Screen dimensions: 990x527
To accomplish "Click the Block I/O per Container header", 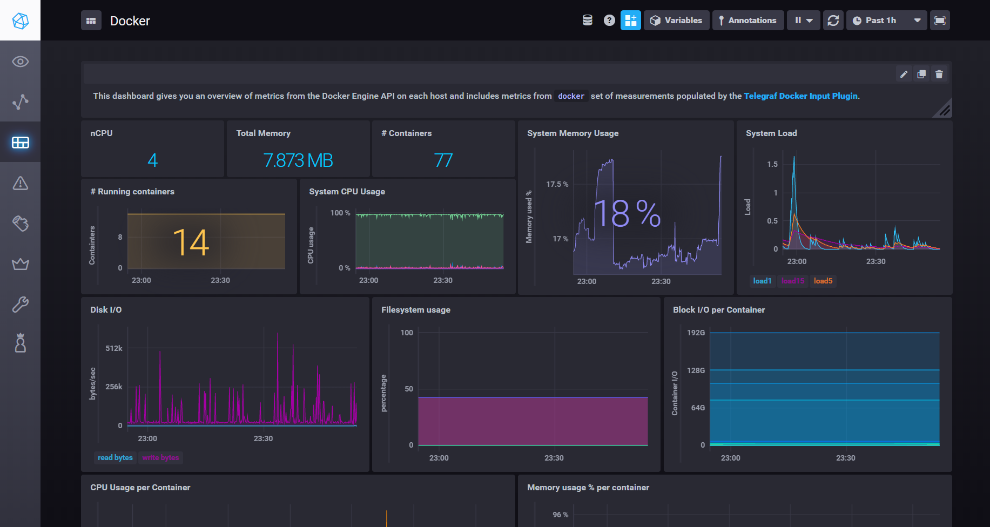I will point(719,310).
